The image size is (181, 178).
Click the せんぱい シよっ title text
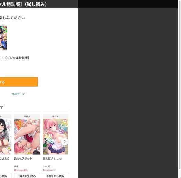point(52,158)
